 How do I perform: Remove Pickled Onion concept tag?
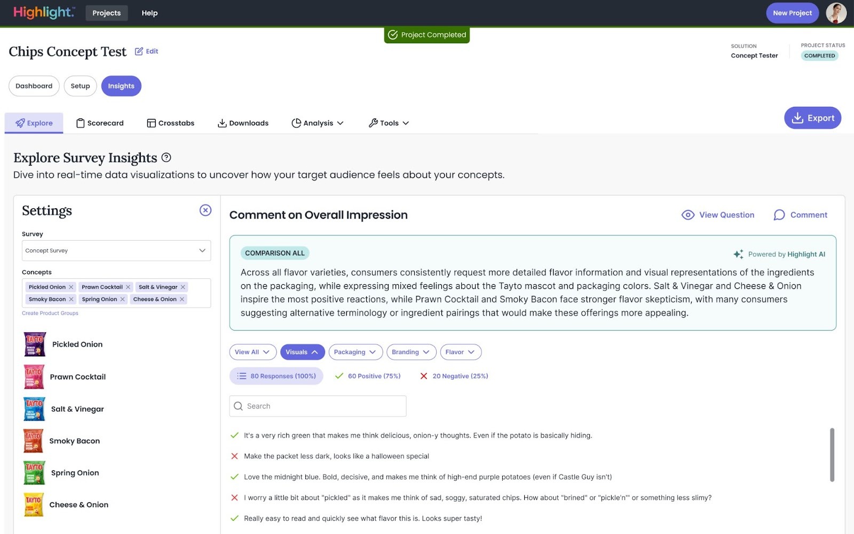71,287
